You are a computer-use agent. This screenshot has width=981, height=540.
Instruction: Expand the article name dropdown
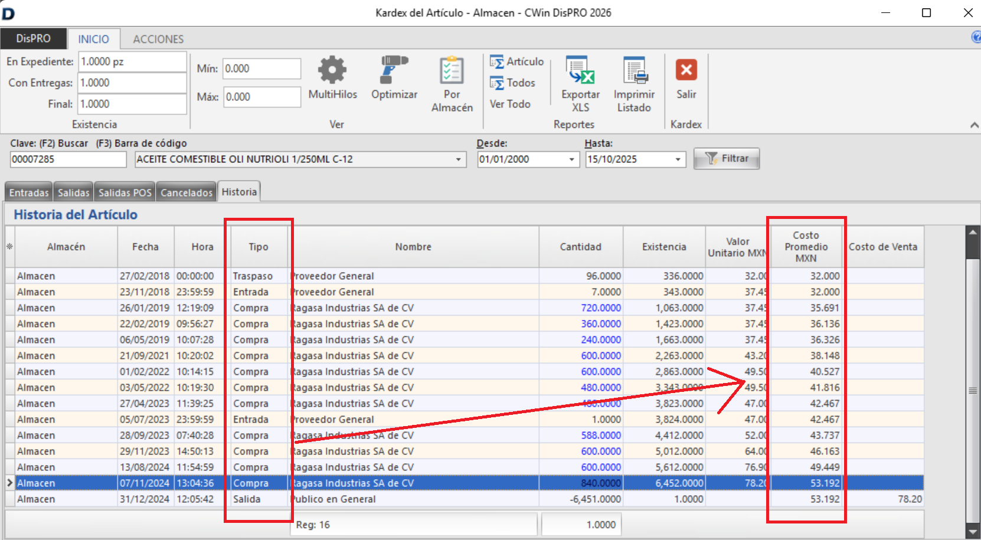[458, 159]
